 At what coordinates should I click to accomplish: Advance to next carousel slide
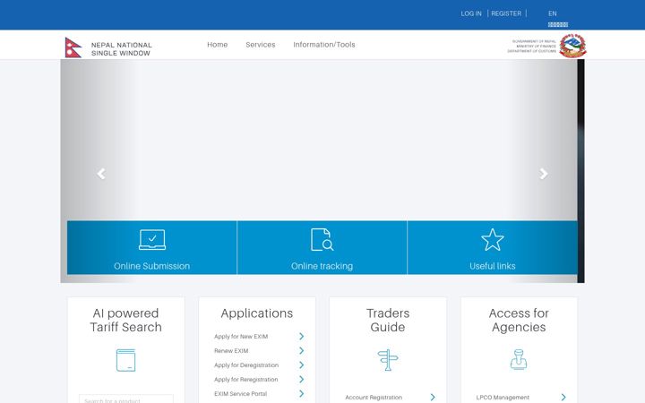click(544, 174)
